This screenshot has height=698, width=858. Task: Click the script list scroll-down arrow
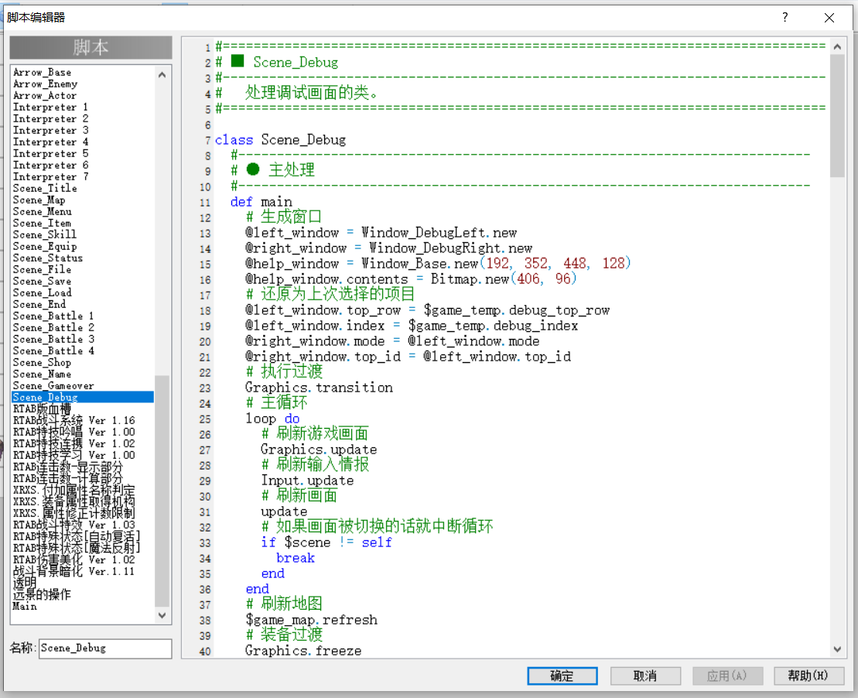click(162, 615)
